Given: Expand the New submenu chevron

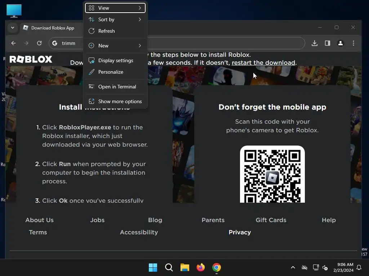Looking at the screenshot, I should point(140,46).
